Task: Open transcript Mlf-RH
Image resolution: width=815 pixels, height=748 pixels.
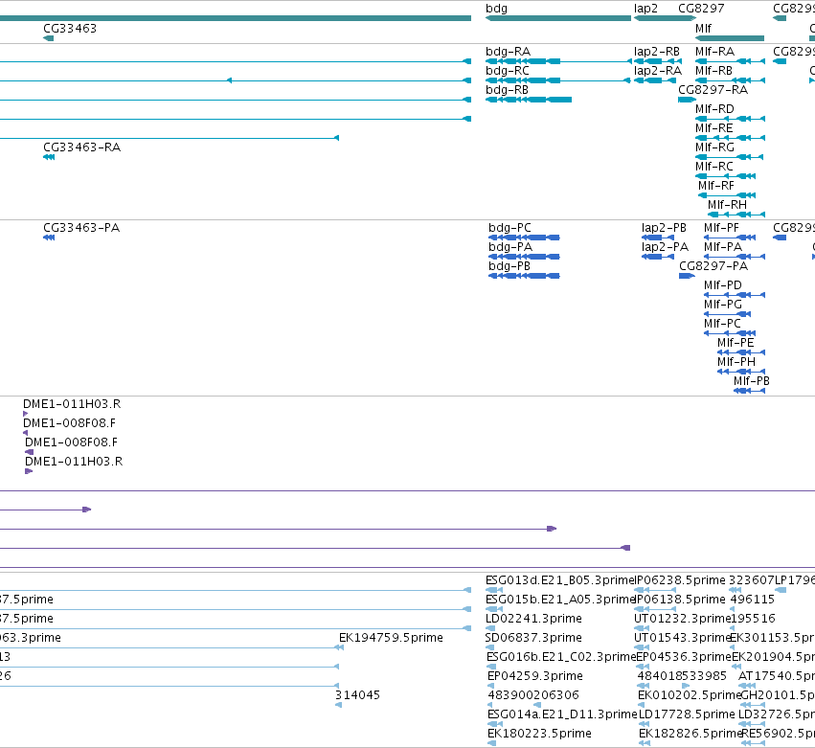Action: (x=727, y=205)
